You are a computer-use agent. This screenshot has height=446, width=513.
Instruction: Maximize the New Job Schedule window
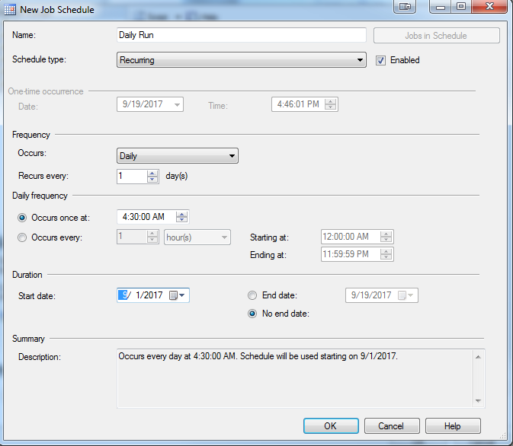pyautogui.click(x=461, y=6)
